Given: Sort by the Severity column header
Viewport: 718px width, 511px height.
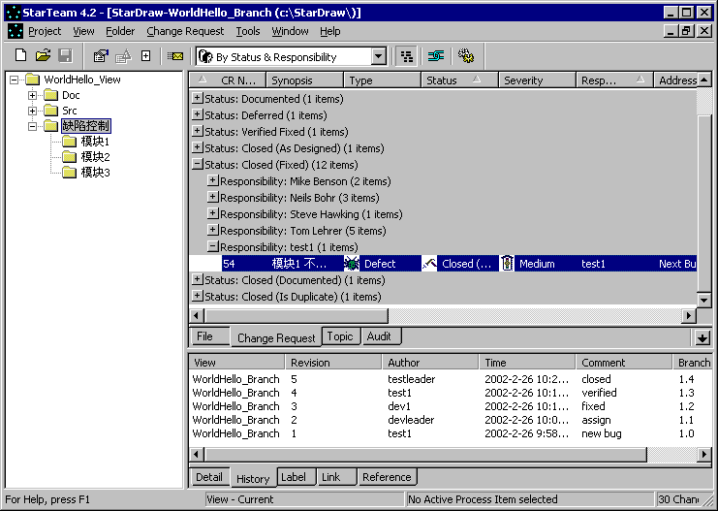Looking at the screenshot, I should coord(537,80).
